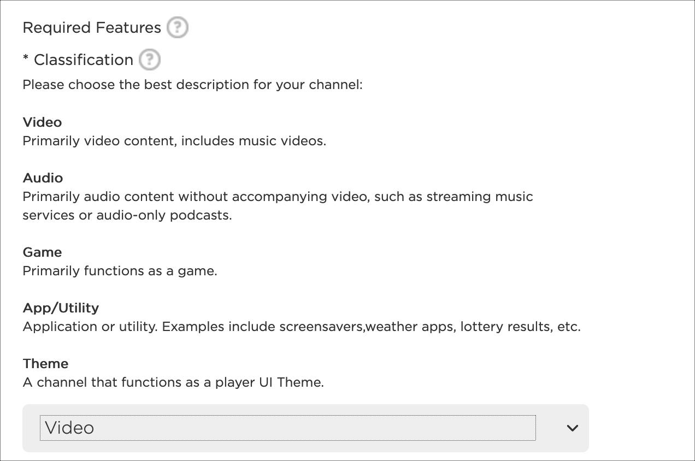Expand the classification dropdown chevron arrow

tap(572, 428)
